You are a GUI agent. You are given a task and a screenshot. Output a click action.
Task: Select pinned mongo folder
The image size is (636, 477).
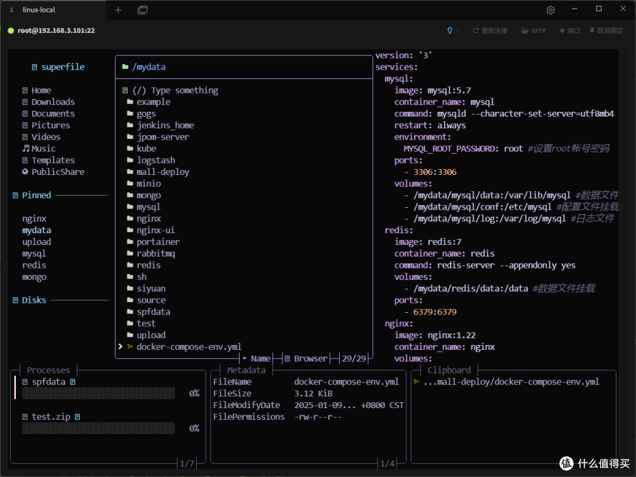click(x=34, y=277)
